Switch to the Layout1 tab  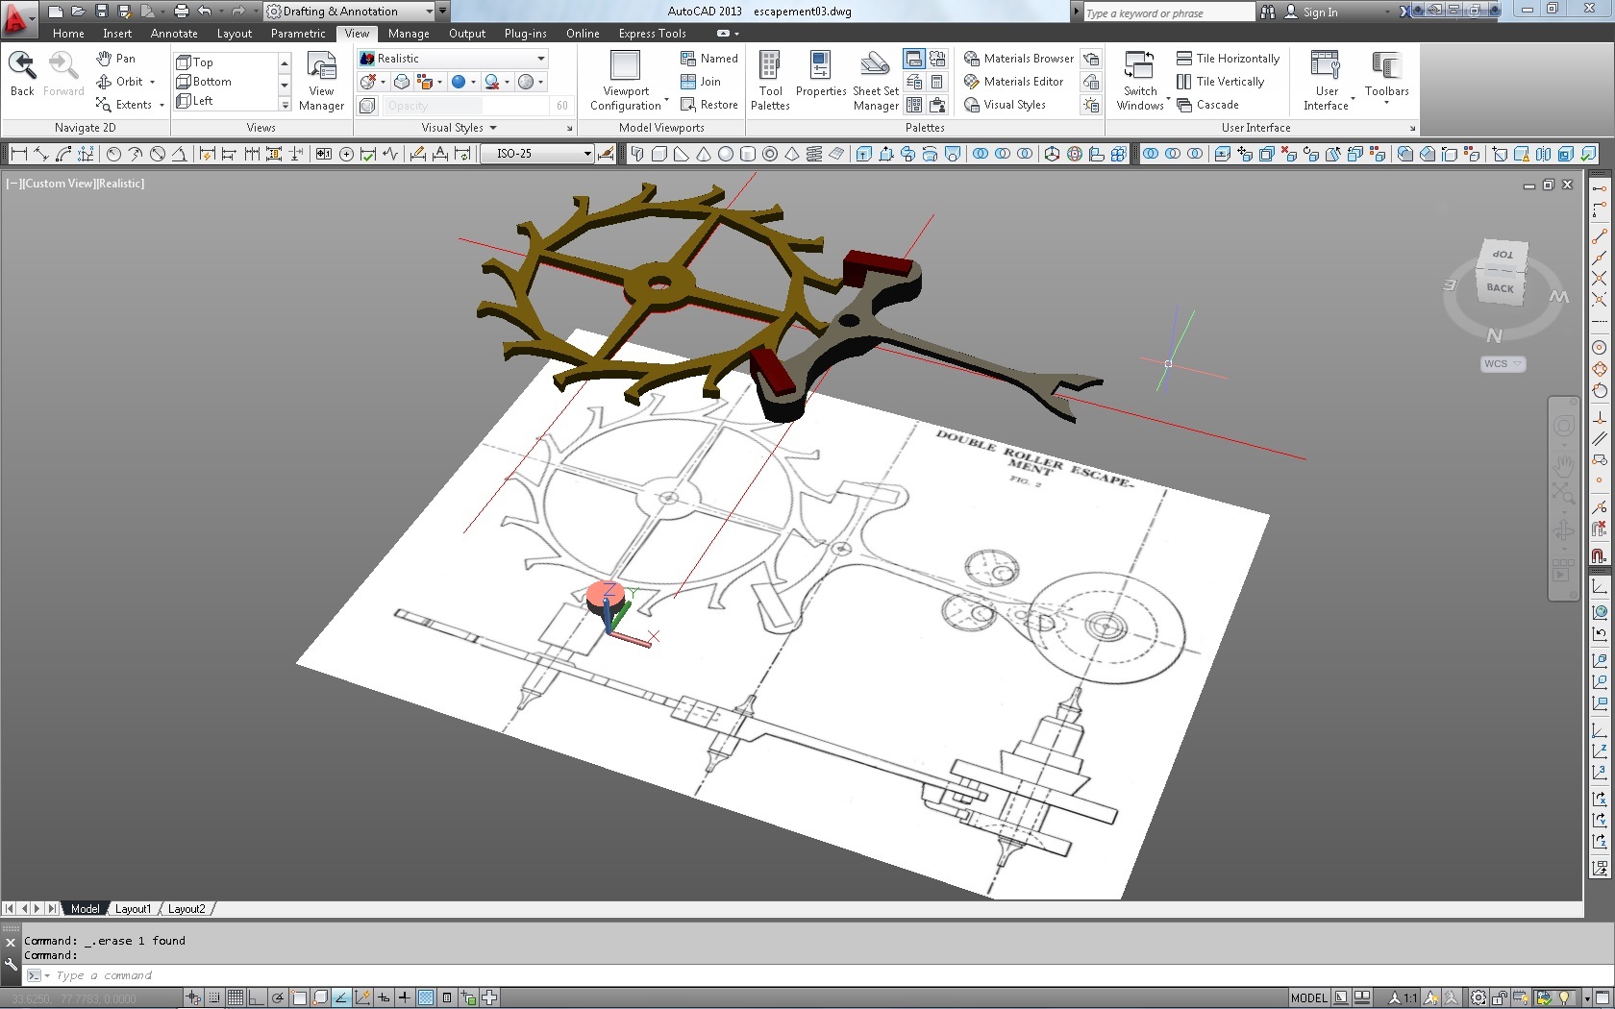[133, 909]
